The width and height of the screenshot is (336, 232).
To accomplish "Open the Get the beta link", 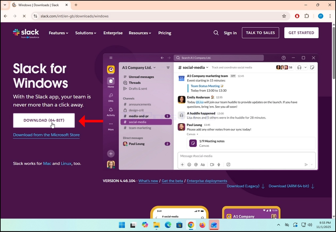I will coord(172,181).
